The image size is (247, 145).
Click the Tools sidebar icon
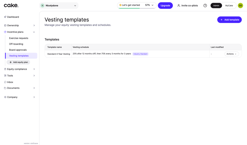(x=5, y=76)
